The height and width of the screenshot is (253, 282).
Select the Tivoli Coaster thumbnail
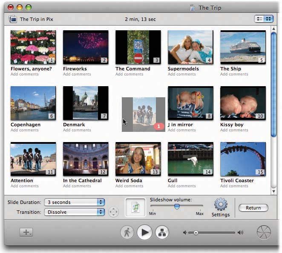click(243, 159)
